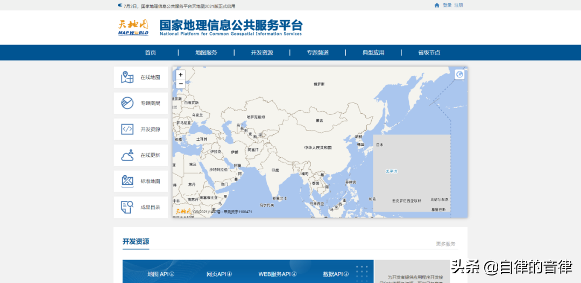Open the 成果目录 search-document icon card
This screenshot has height=283, width=581.
[x=141, y=207]
